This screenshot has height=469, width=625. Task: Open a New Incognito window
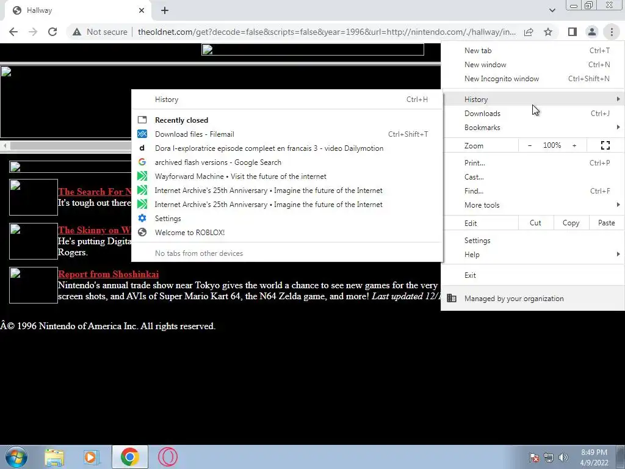click(532, 79)
